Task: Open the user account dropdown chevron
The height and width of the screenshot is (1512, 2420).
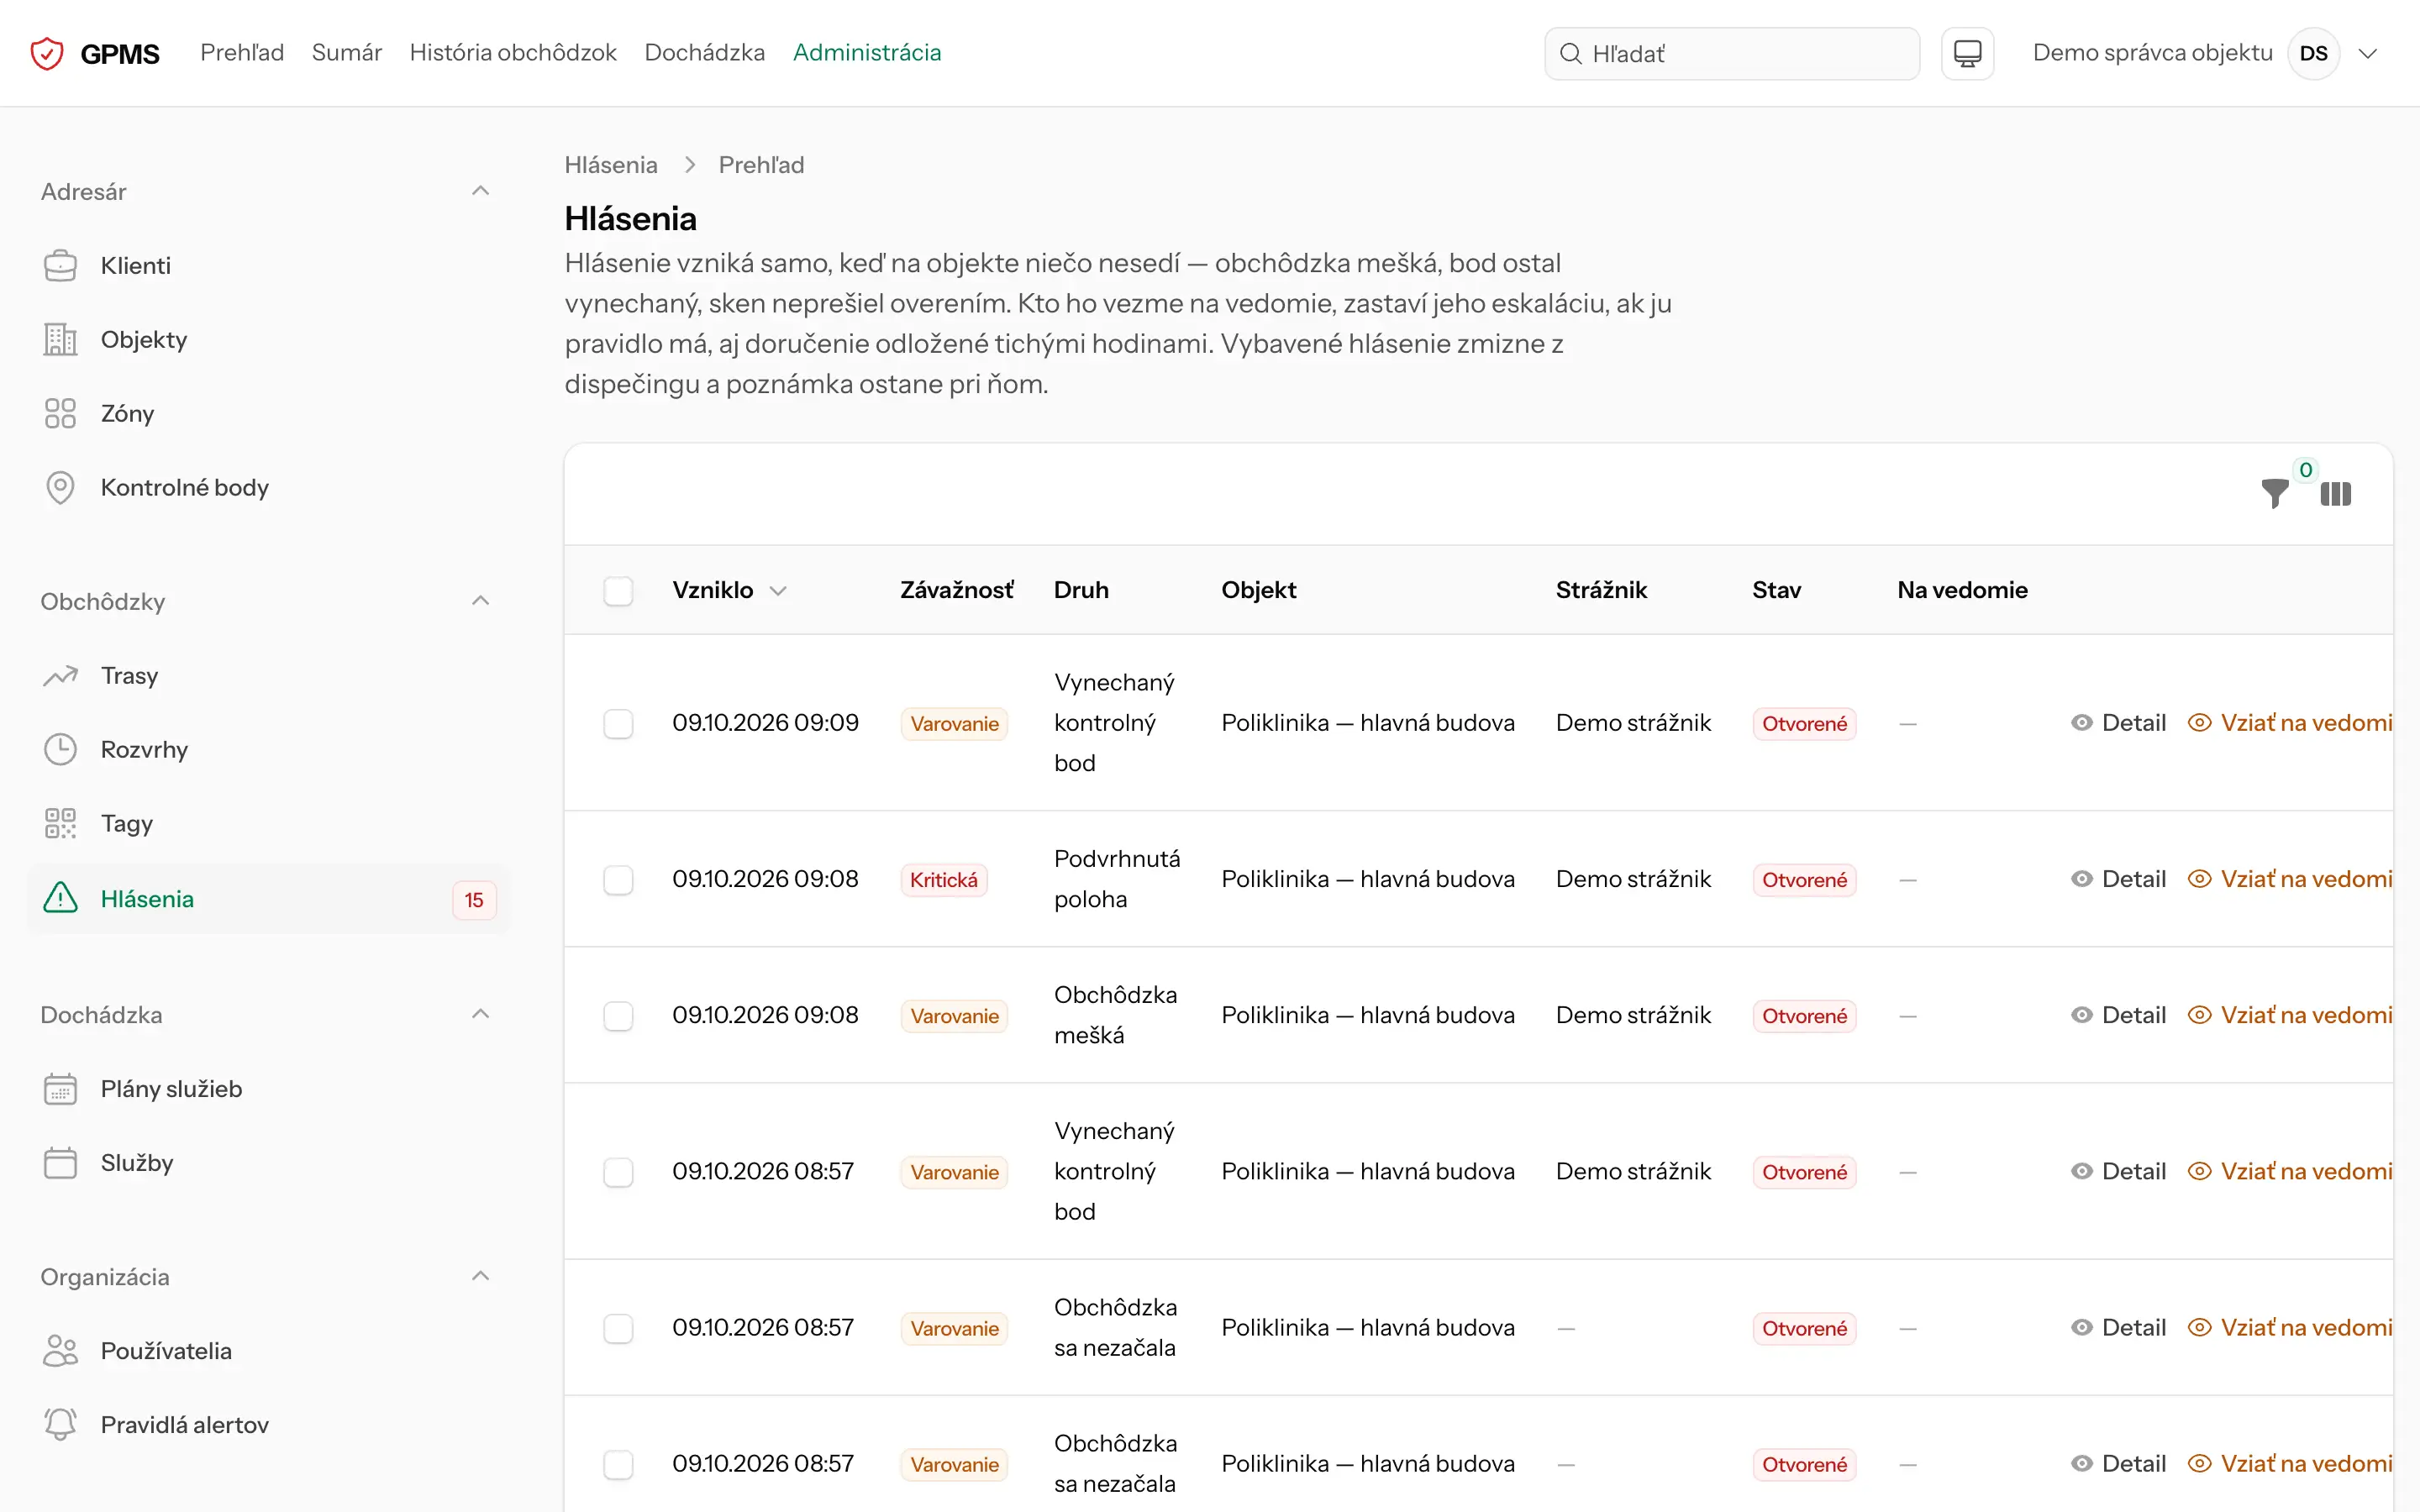Action: (2367, 54)
